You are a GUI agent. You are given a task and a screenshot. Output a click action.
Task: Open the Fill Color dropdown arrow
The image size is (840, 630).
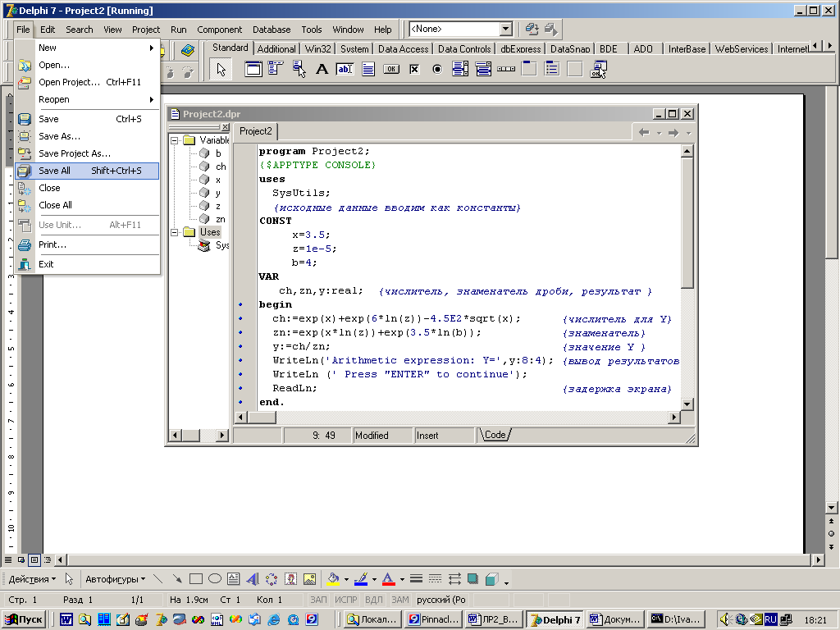tap(346, 579)
